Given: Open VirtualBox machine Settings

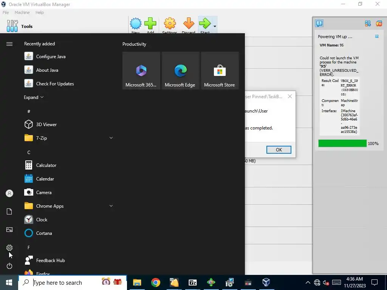Looking at the screenshot, I should click(x=170, y=25).
